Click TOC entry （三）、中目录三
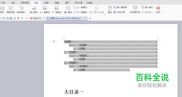Image resolution: width=182 pixels, height=97 pixels. [x=113, y=66]
